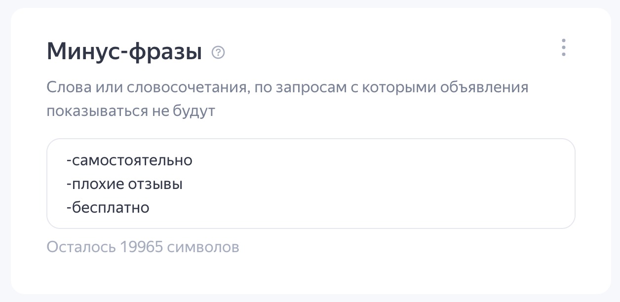Click inside the minus-phrases text area
Image resolution: width=620 pixels, height=302 pixels.
click(x=311, y=184)
